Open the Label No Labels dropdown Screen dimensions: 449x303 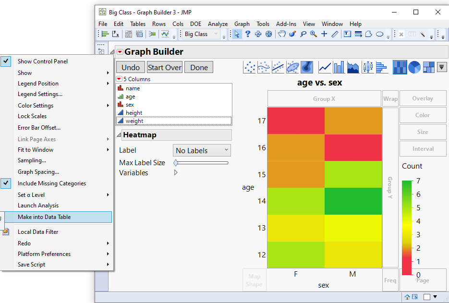(x=202, y=150)
